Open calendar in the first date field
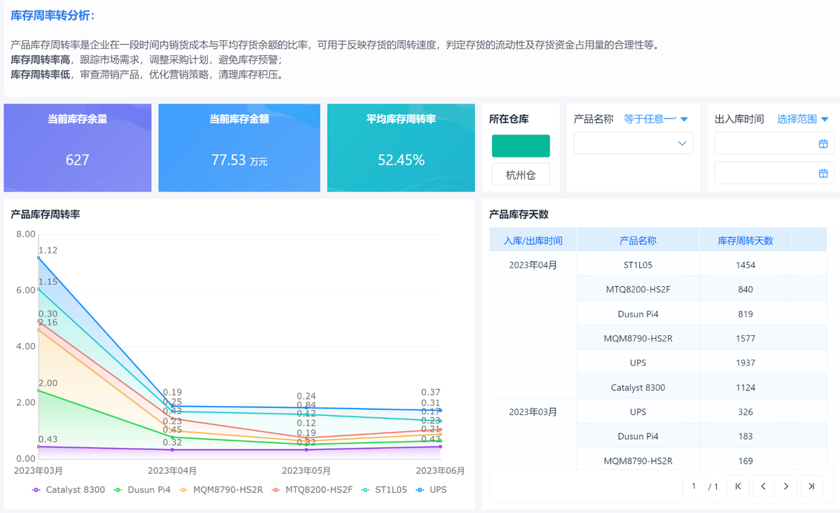This screenshot has width=840, height=513. tap(823, 143)
